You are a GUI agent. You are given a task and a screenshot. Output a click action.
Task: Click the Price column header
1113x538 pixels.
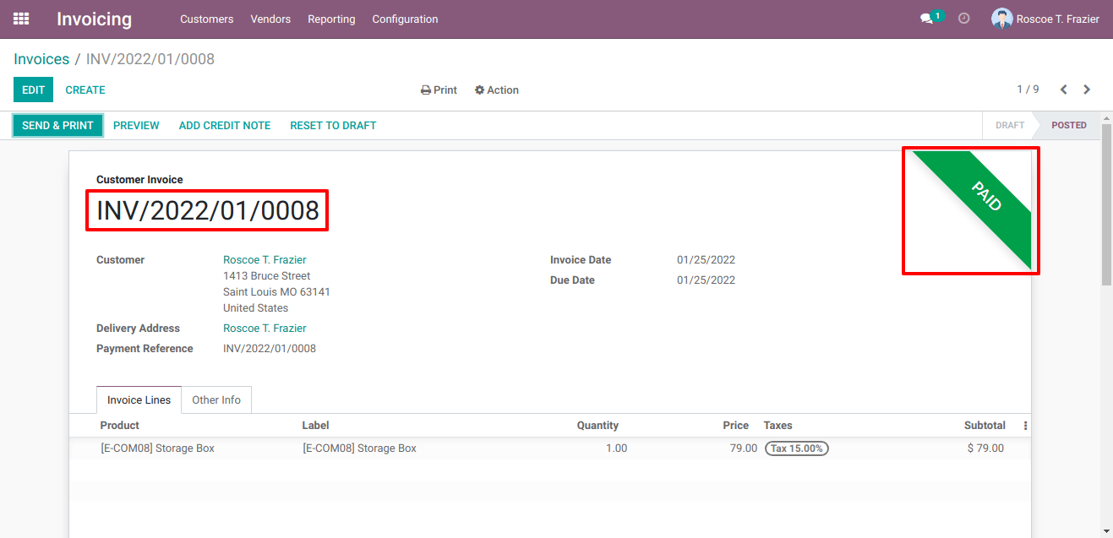click(x=735, y=426)
